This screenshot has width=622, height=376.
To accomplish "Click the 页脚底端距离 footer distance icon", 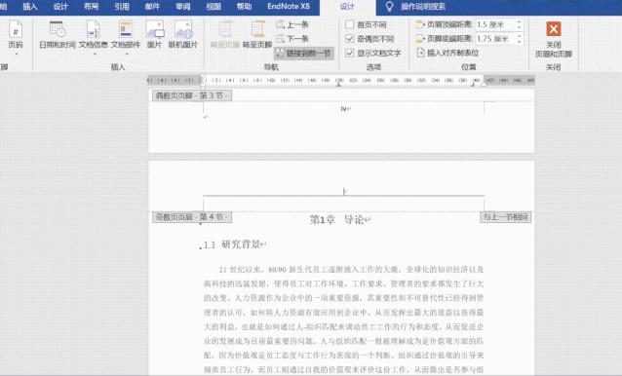I will (x=420, y=39).
